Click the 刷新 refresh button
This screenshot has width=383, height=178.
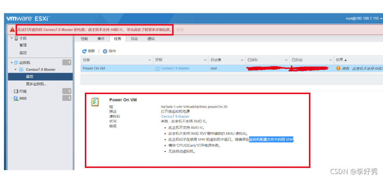click(89, 51)
